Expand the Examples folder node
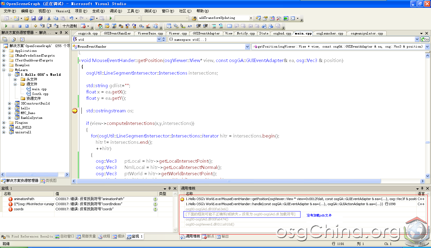This screenshot has width=431, height=248. click(4, 65)
